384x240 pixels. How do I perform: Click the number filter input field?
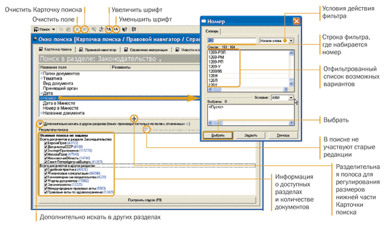[x=232, y=40]
